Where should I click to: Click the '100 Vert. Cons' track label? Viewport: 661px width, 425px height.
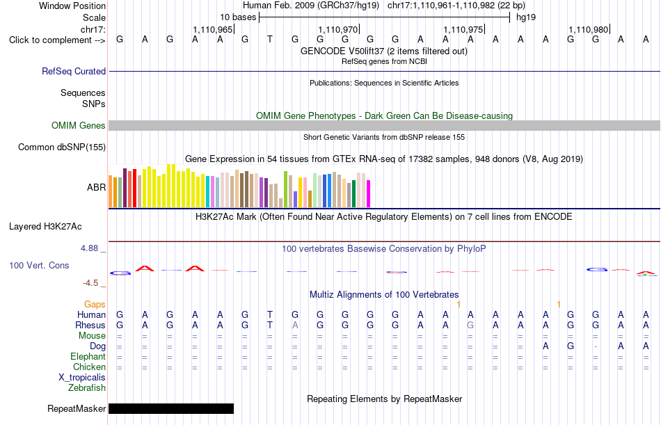coord(39,265)
